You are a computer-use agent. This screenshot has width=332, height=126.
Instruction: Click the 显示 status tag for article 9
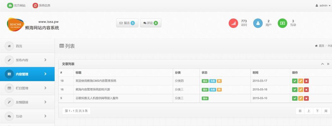pos(205,98)
